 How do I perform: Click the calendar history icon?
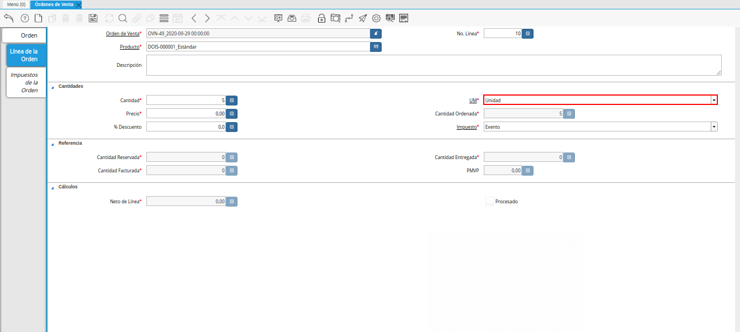(x=178, y=18)
